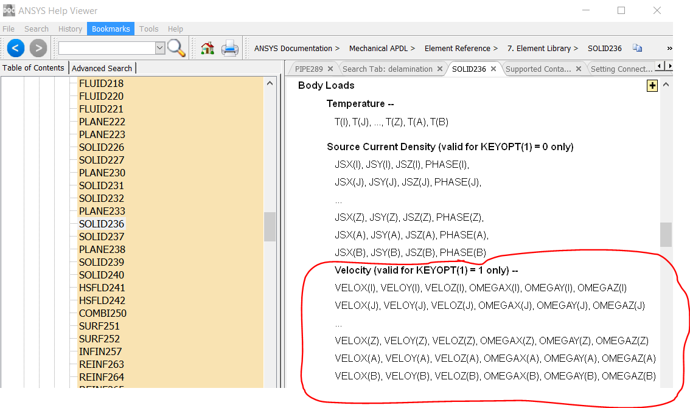Select SURF252 in the contents tree
The height and width of the screenshot is (408, 690).
[x=99, y=339]
